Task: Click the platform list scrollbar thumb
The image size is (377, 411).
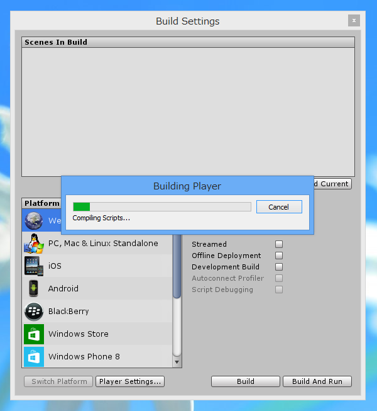Action: 177,266
